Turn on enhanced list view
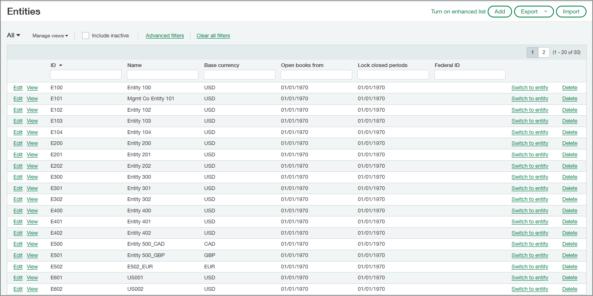Screen dimensions: 593x296 point(458,11)
